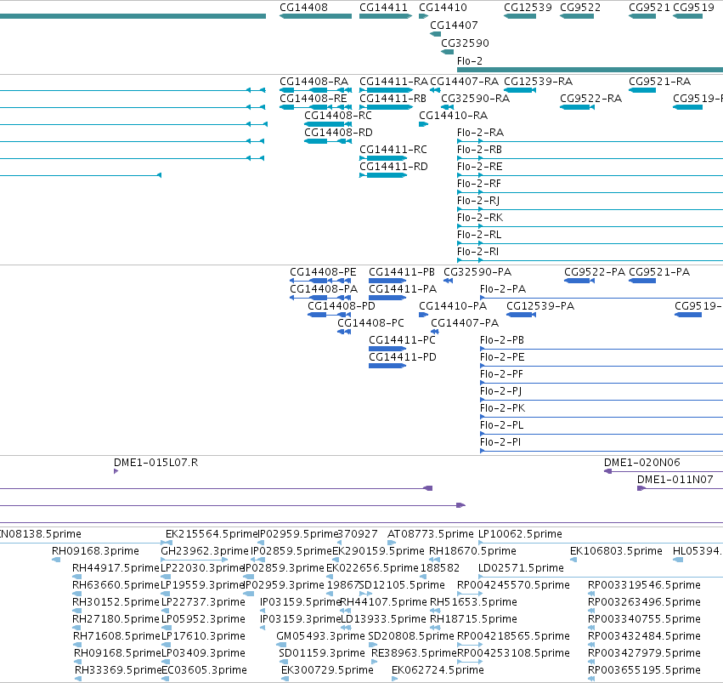Click EST RP003655195.5prime
This screenshot has height=683, width=723.
coord(644,670)
